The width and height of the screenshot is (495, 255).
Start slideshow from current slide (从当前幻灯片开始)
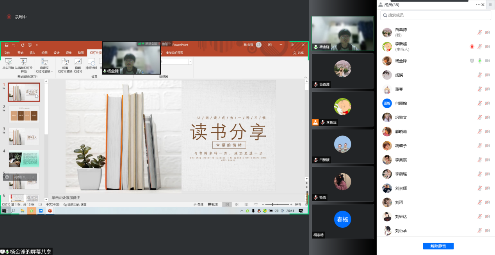pyautogui.click(x=23, y=65)
